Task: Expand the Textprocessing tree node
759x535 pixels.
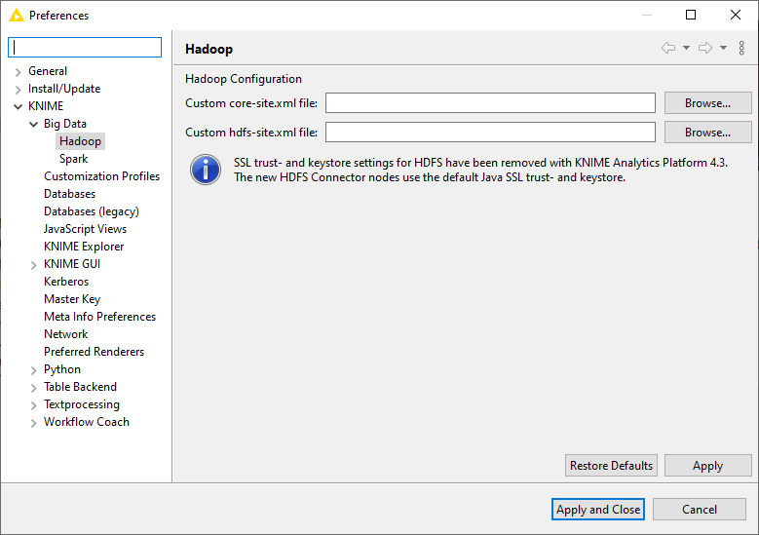Action: 34,405
